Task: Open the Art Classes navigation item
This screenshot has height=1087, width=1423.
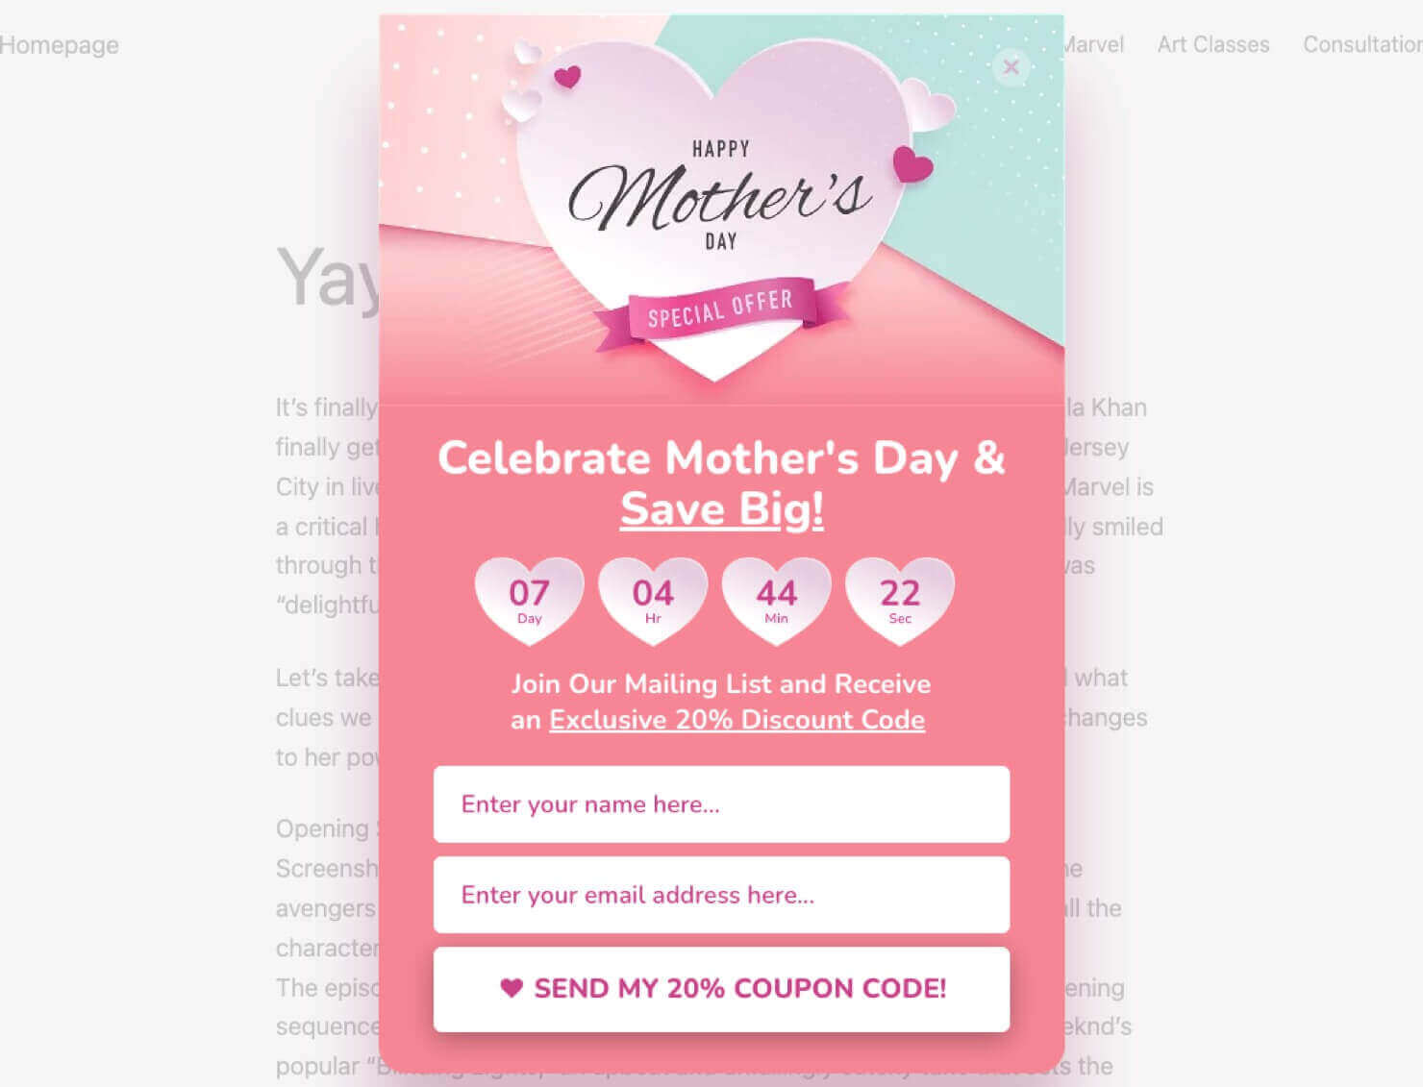Action: [x=1212, y=44]
